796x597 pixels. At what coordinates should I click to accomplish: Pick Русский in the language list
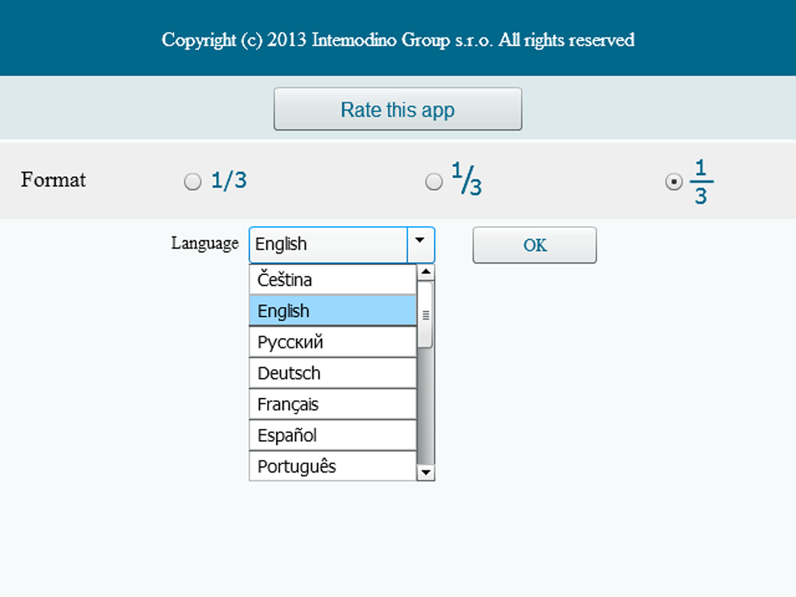pyautogui.click(x=333, y=342)
